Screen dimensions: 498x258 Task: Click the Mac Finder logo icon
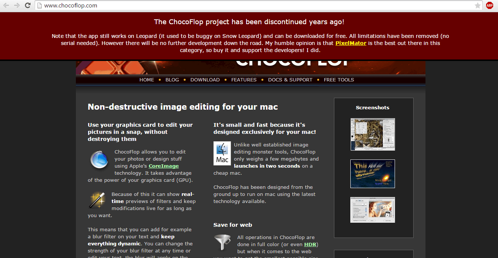(x=222, y=153)
